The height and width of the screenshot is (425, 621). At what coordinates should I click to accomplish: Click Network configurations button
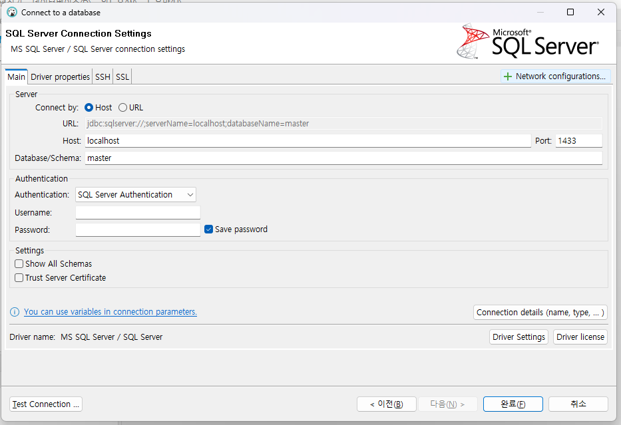point(555,76)
